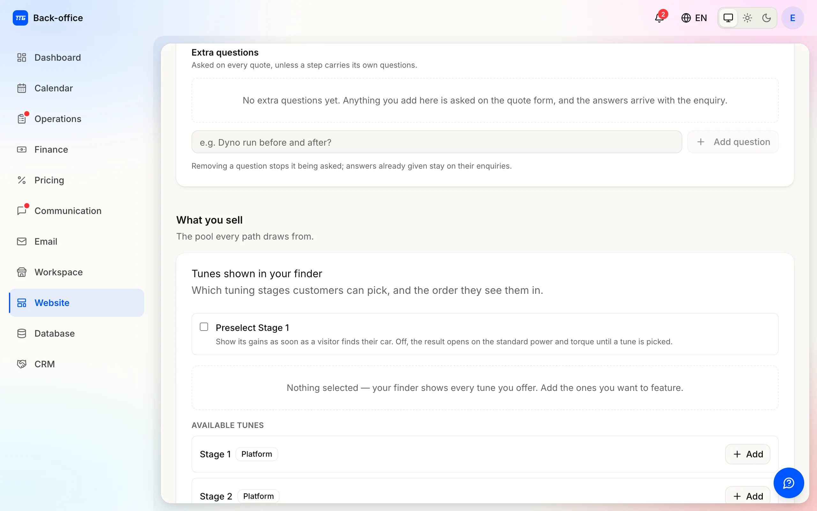
Task: Add the Stage 1 tune
Action: (x=747, y=454)
